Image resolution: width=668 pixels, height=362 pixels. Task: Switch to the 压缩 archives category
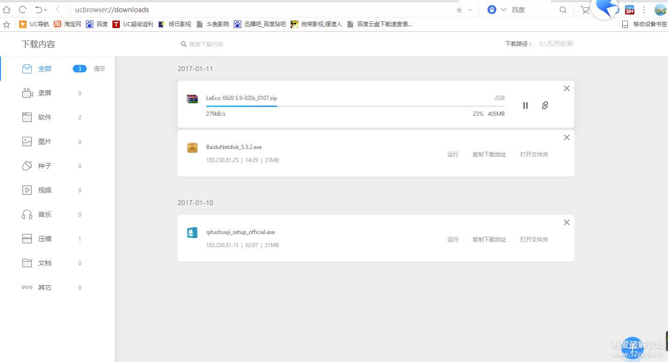[x=45, y=239]
